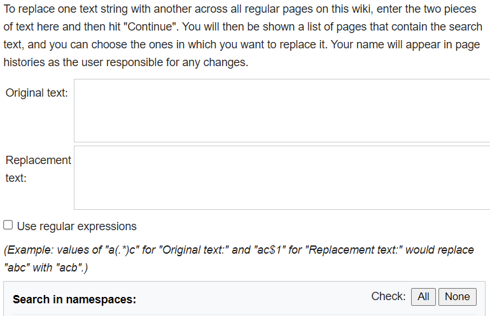The height and width of the screenshot is (316, 490).
Task: Click the "a(.*)c" example pattern text
Action: click(x=122, y=250)
